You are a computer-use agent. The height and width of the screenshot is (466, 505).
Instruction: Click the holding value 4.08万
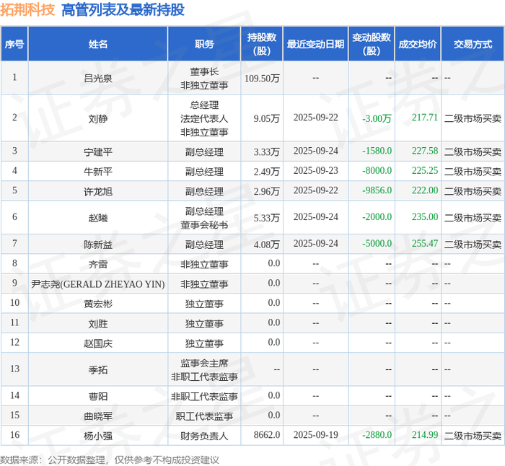point(266,245)
